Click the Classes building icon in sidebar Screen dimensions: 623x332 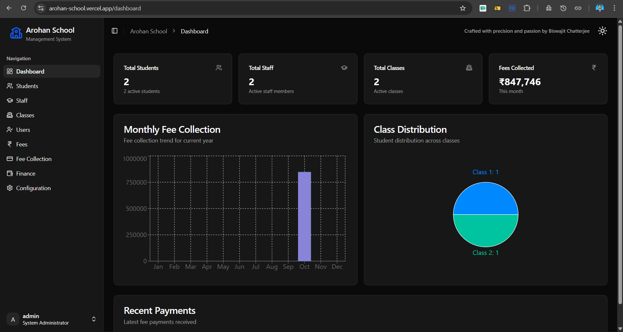(x=10, y=115)
